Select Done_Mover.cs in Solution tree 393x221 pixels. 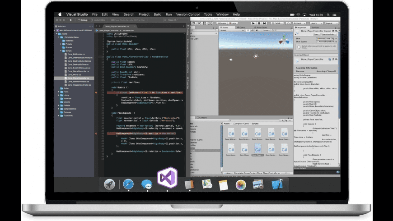pyautogui.click(x=74, y=74)
